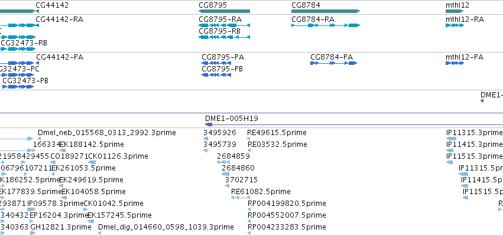The height and width of the screenshot is (236, 503).
Task: Select the IP11315.3prime EST feature glyph
Action: point(451,139)
